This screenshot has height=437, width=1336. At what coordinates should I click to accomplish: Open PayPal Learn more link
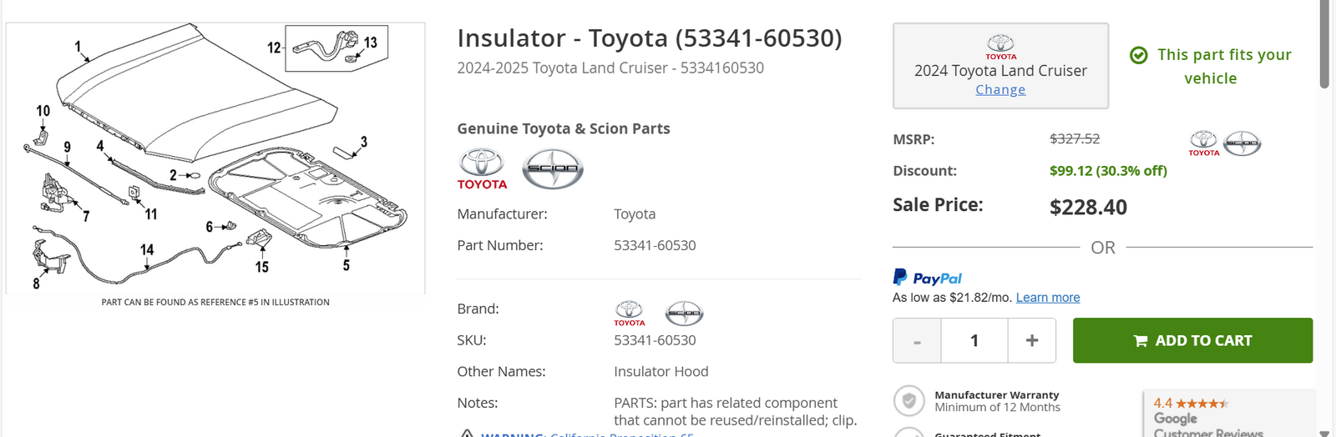tap(1048, 298)
